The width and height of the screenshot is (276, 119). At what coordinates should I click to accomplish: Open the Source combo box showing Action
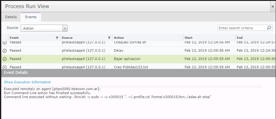click(44, 28)
